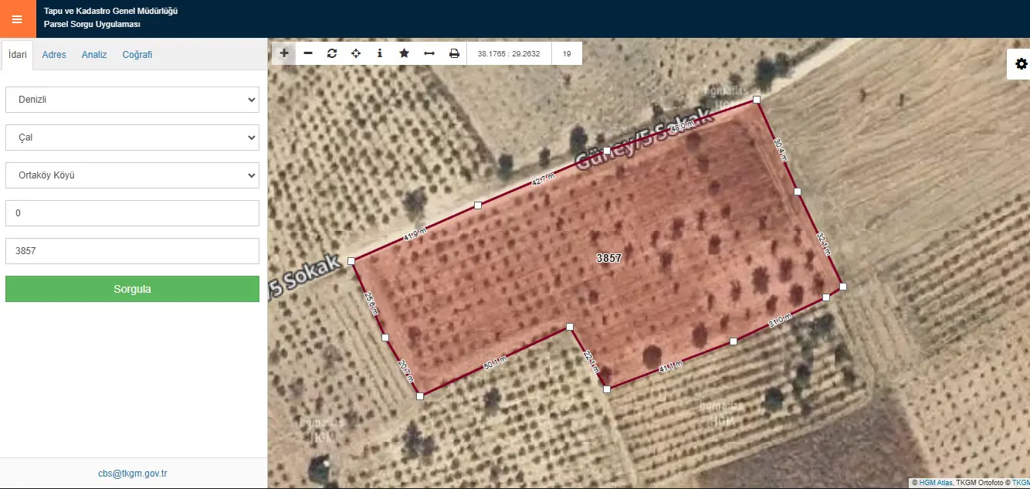Screen dimensions: 1030x489
Task: Zoom out with the minus icon
Action: (x=308, y=53)
